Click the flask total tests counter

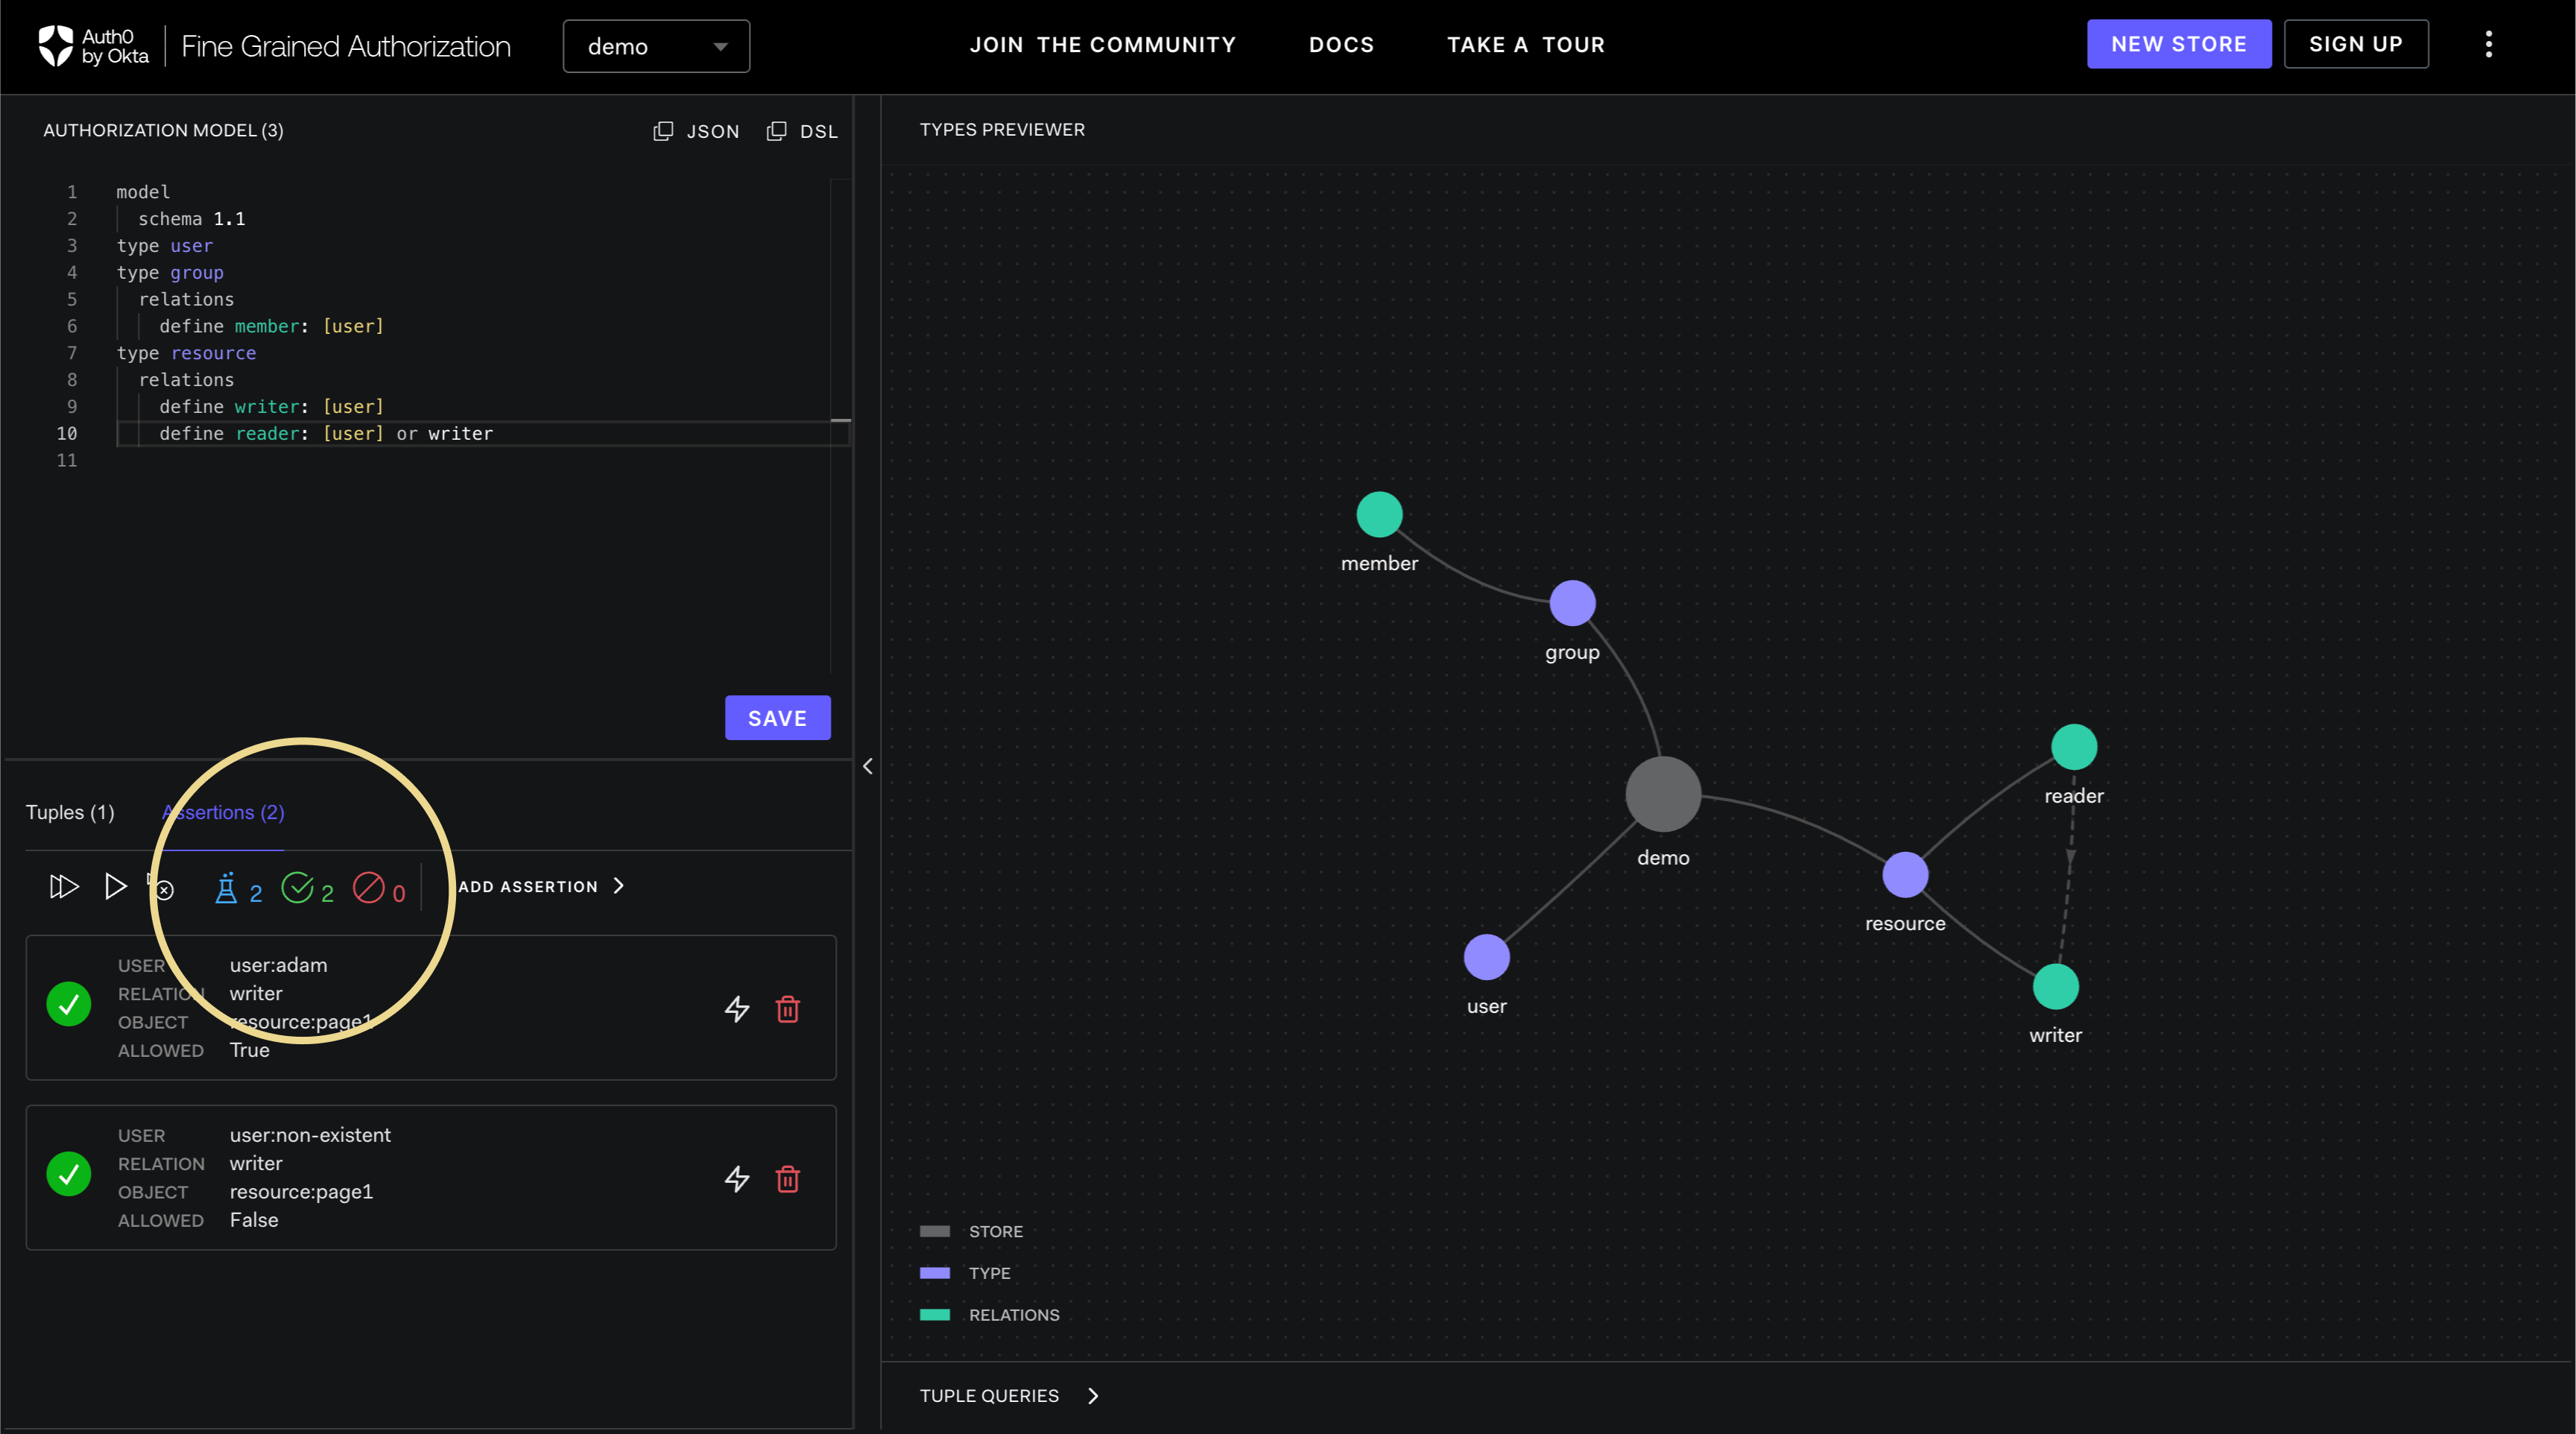[x=238, y=889]
